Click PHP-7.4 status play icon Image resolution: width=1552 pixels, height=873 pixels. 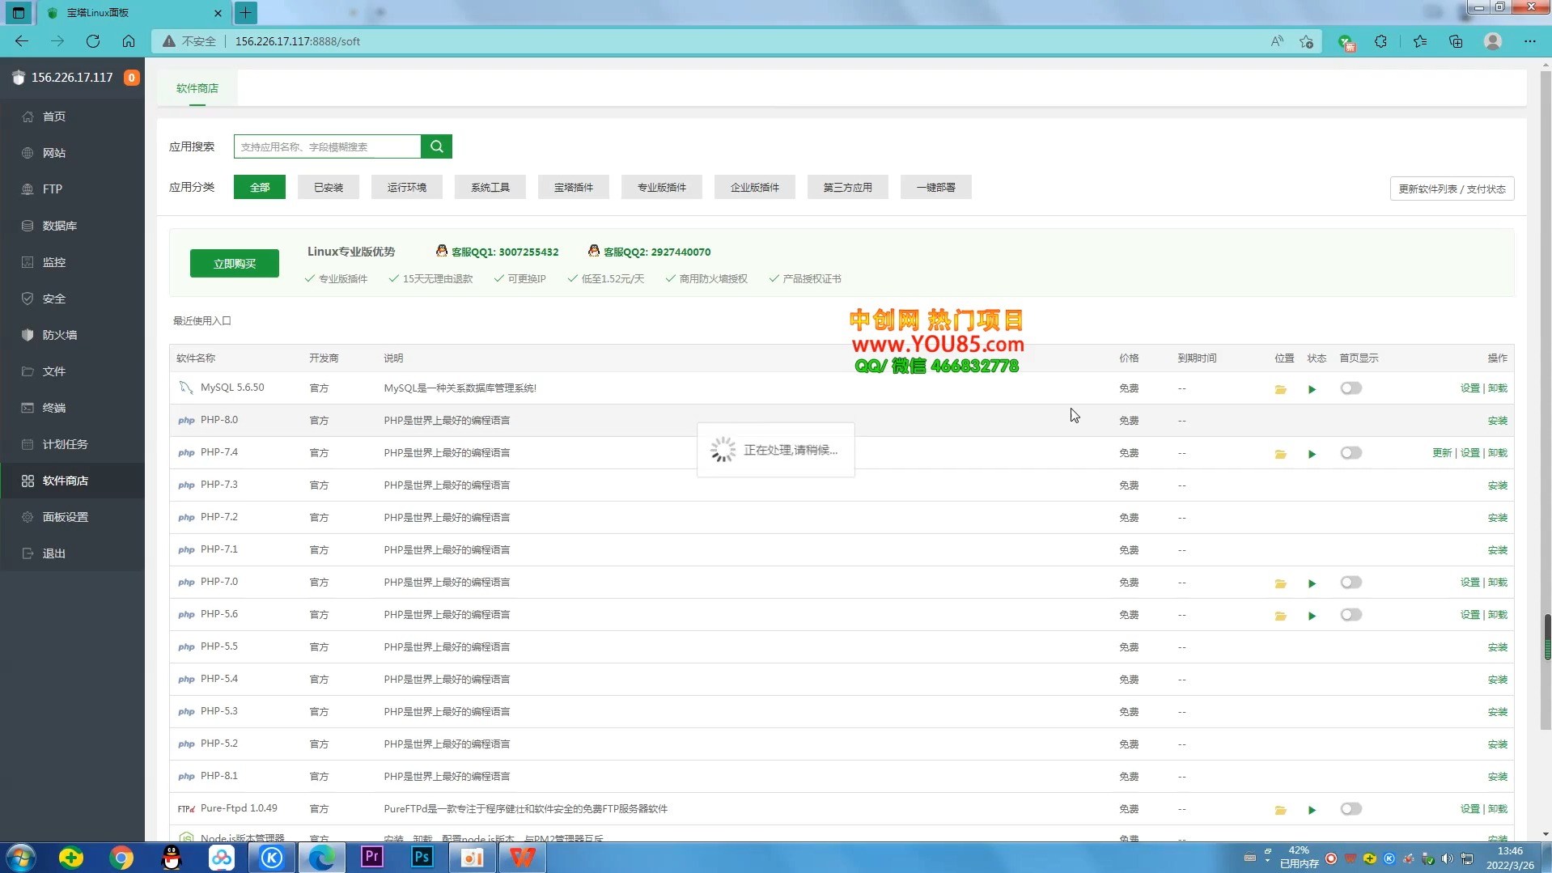tap(1312, 454)
